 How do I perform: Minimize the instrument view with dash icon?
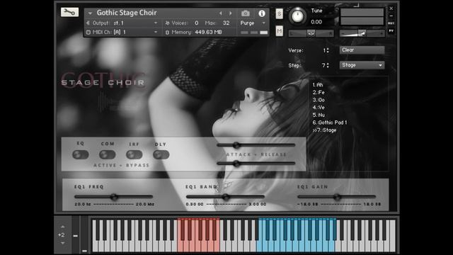coord(391,16)
